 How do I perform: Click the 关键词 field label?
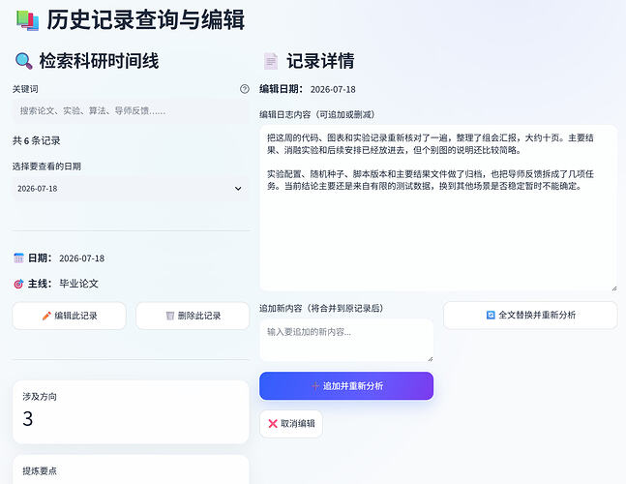click(25, 89)
